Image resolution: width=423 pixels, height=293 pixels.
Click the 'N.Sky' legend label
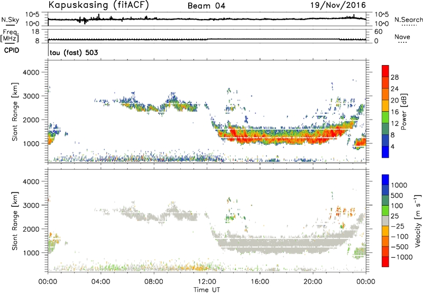click(x=10, y=20)
